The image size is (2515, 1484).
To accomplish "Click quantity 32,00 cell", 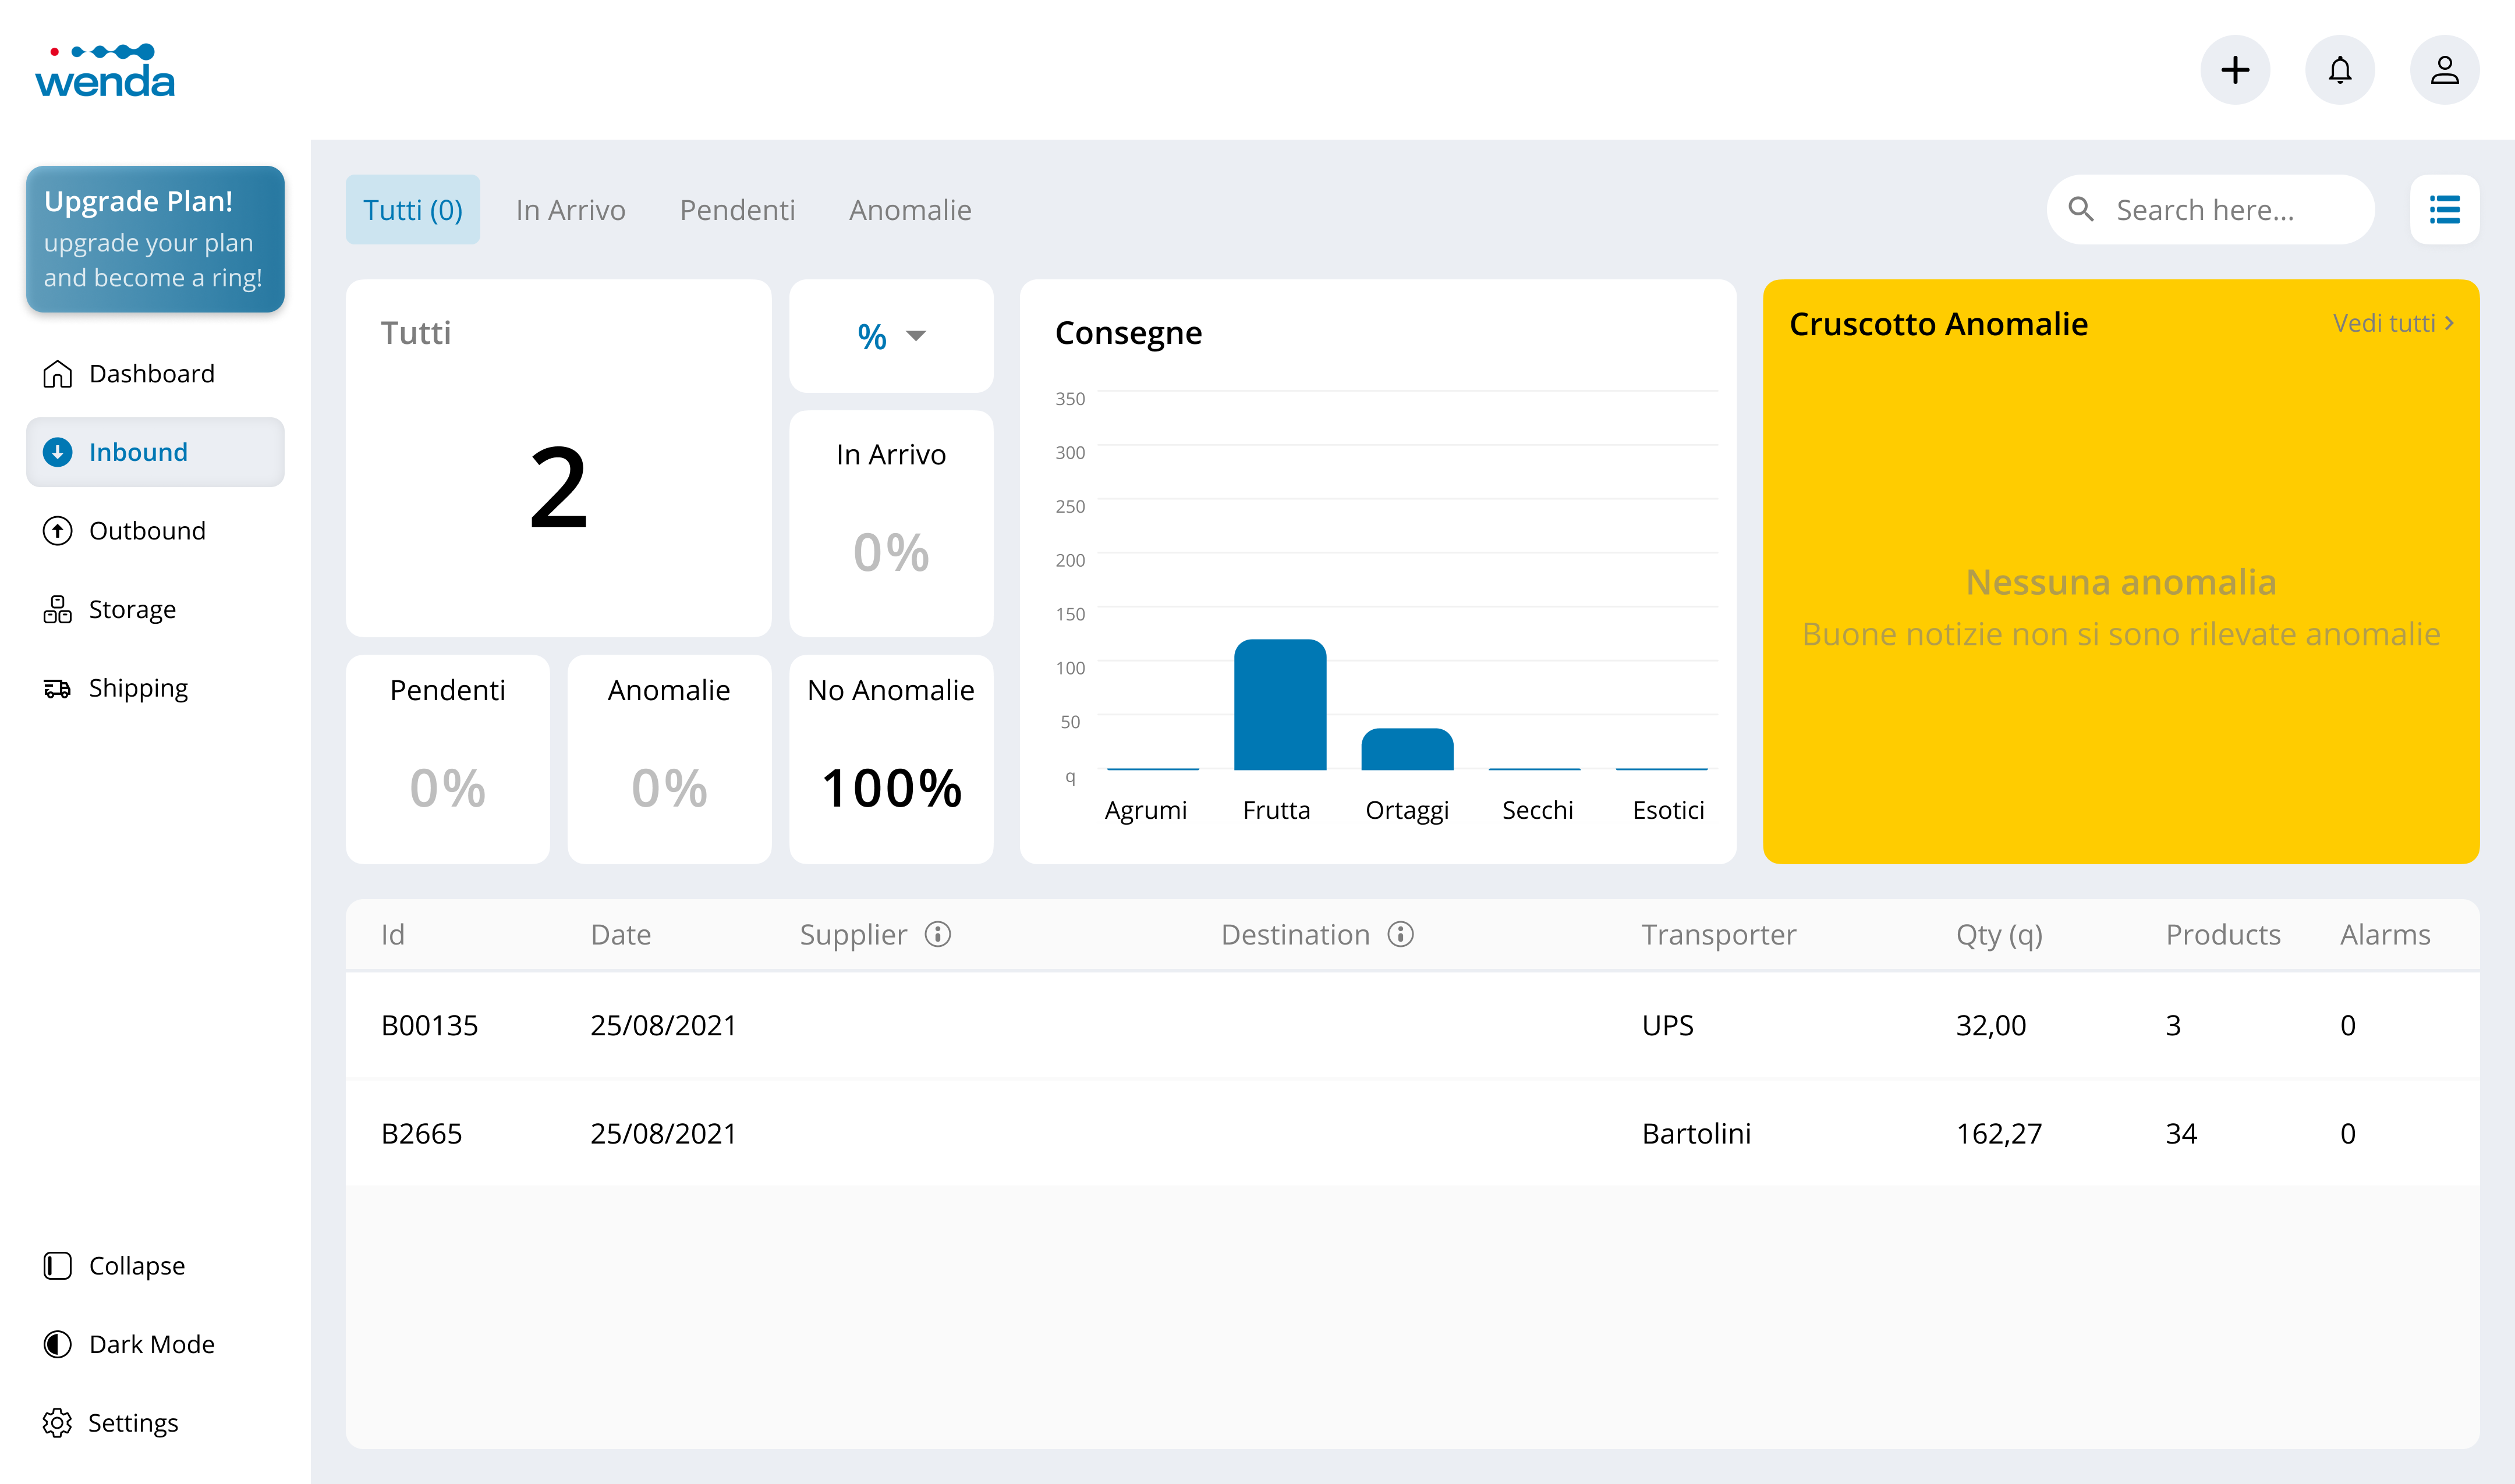I will 1991,1025.
